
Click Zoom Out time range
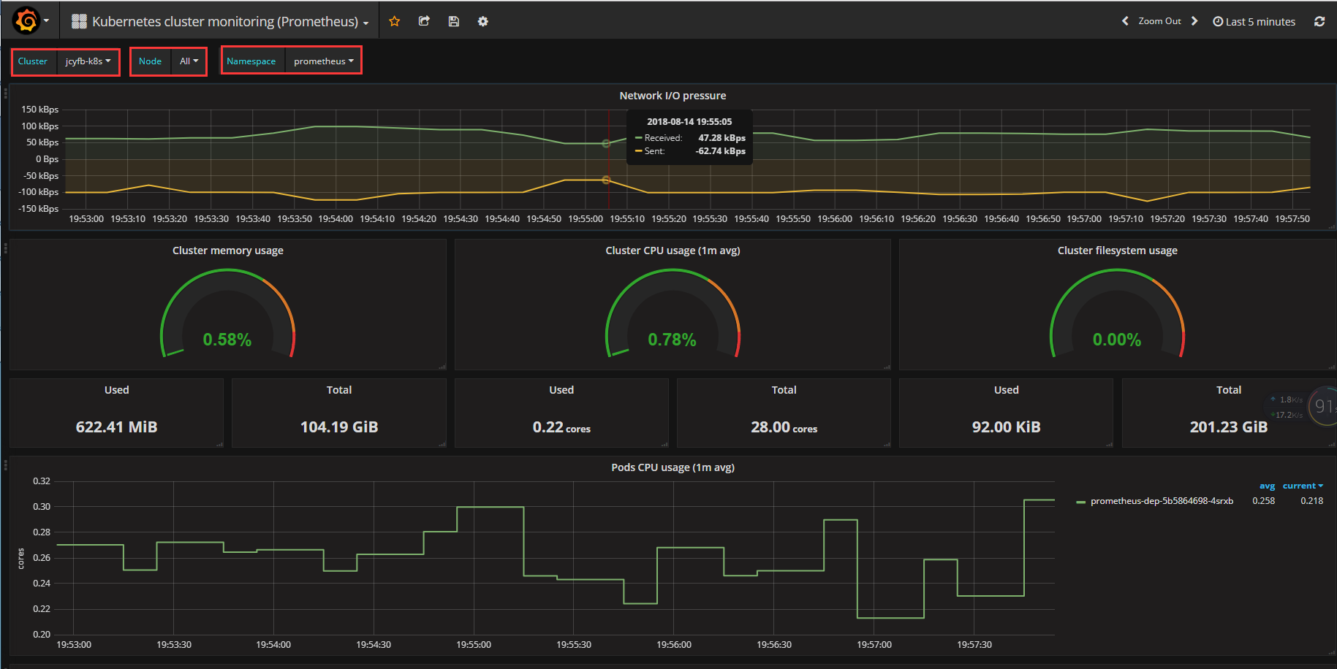coord(1159,21)
